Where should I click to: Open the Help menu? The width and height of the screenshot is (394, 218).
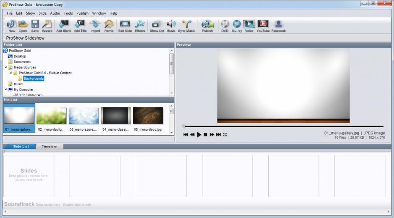[x=113, y=13]
